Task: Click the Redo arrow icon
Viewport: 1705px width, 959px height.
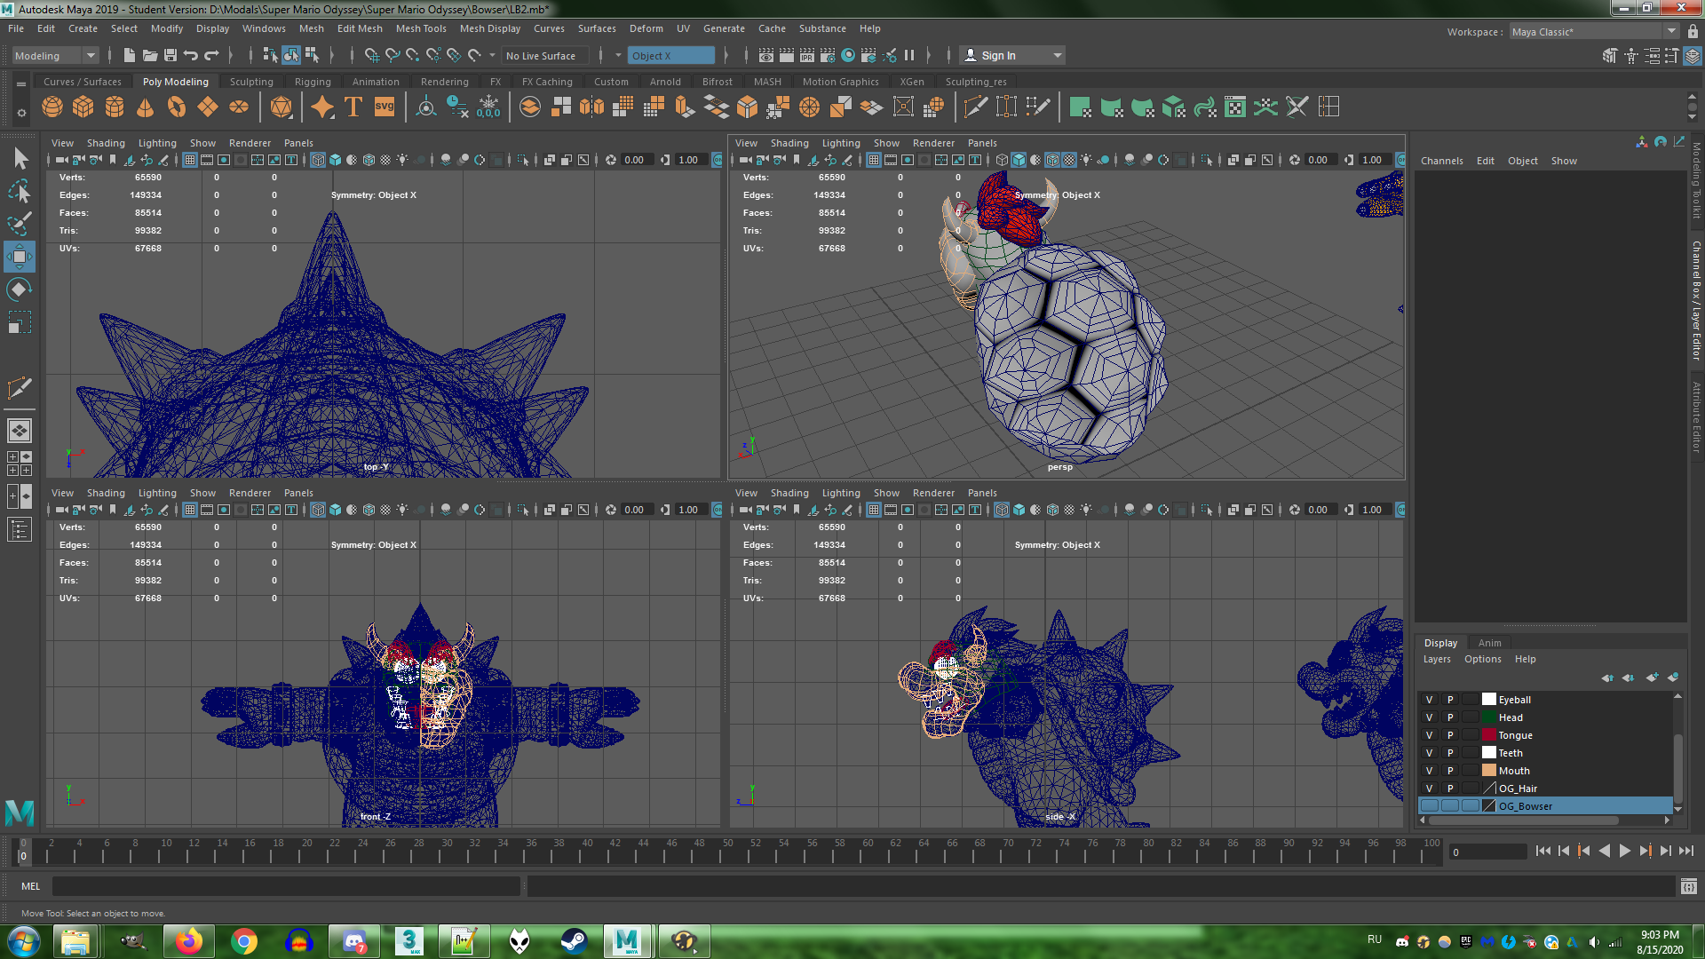Action: pyautogui.click(x=211, y=56)
